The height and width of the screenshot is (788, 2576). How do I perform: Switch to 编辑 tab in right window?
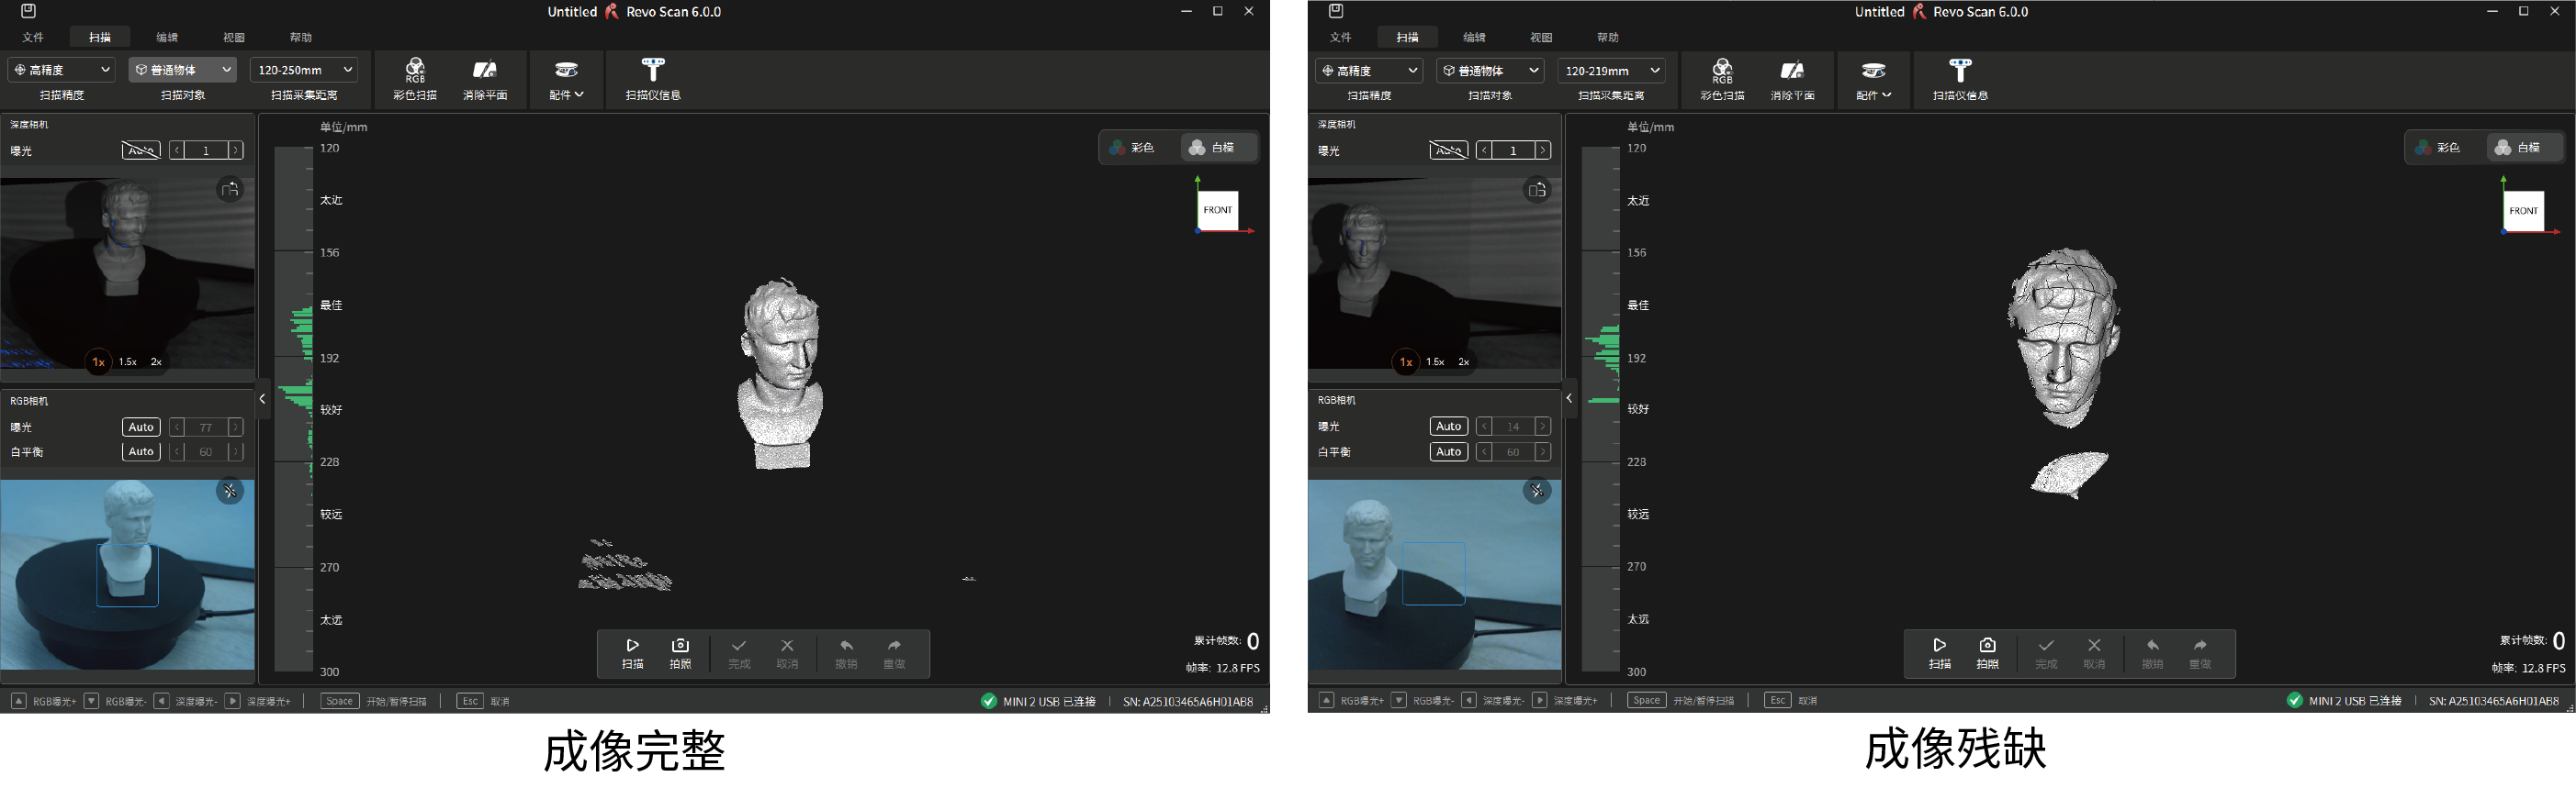pos(1474,37)
